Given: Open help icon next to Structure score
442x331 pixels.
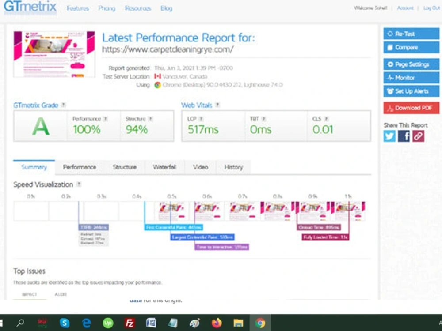Looking at the screenshot, I should click(151, 119).
